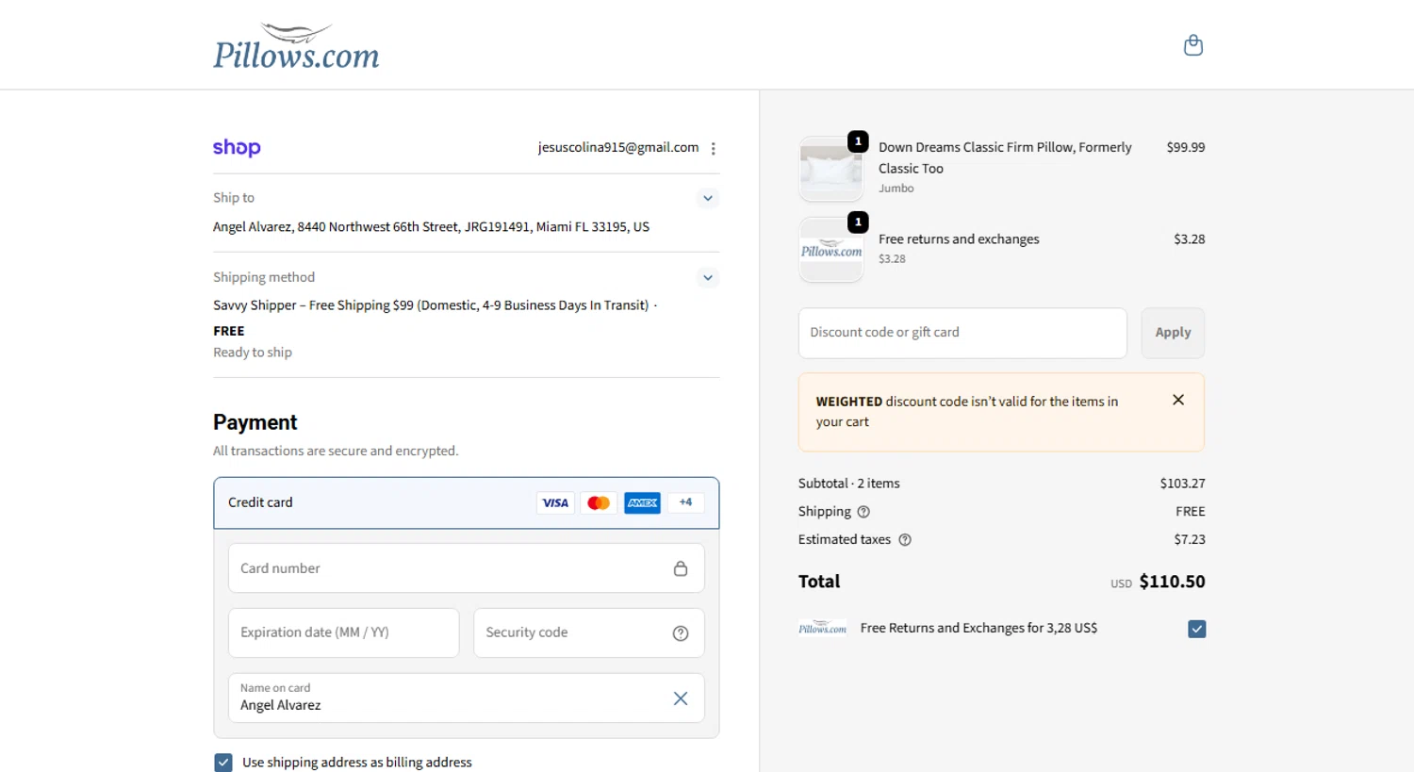Image resolution: width=1414 pixels, height=772 pixels.
Task: Show Shipping info help icon
Action: pos(863,512)
